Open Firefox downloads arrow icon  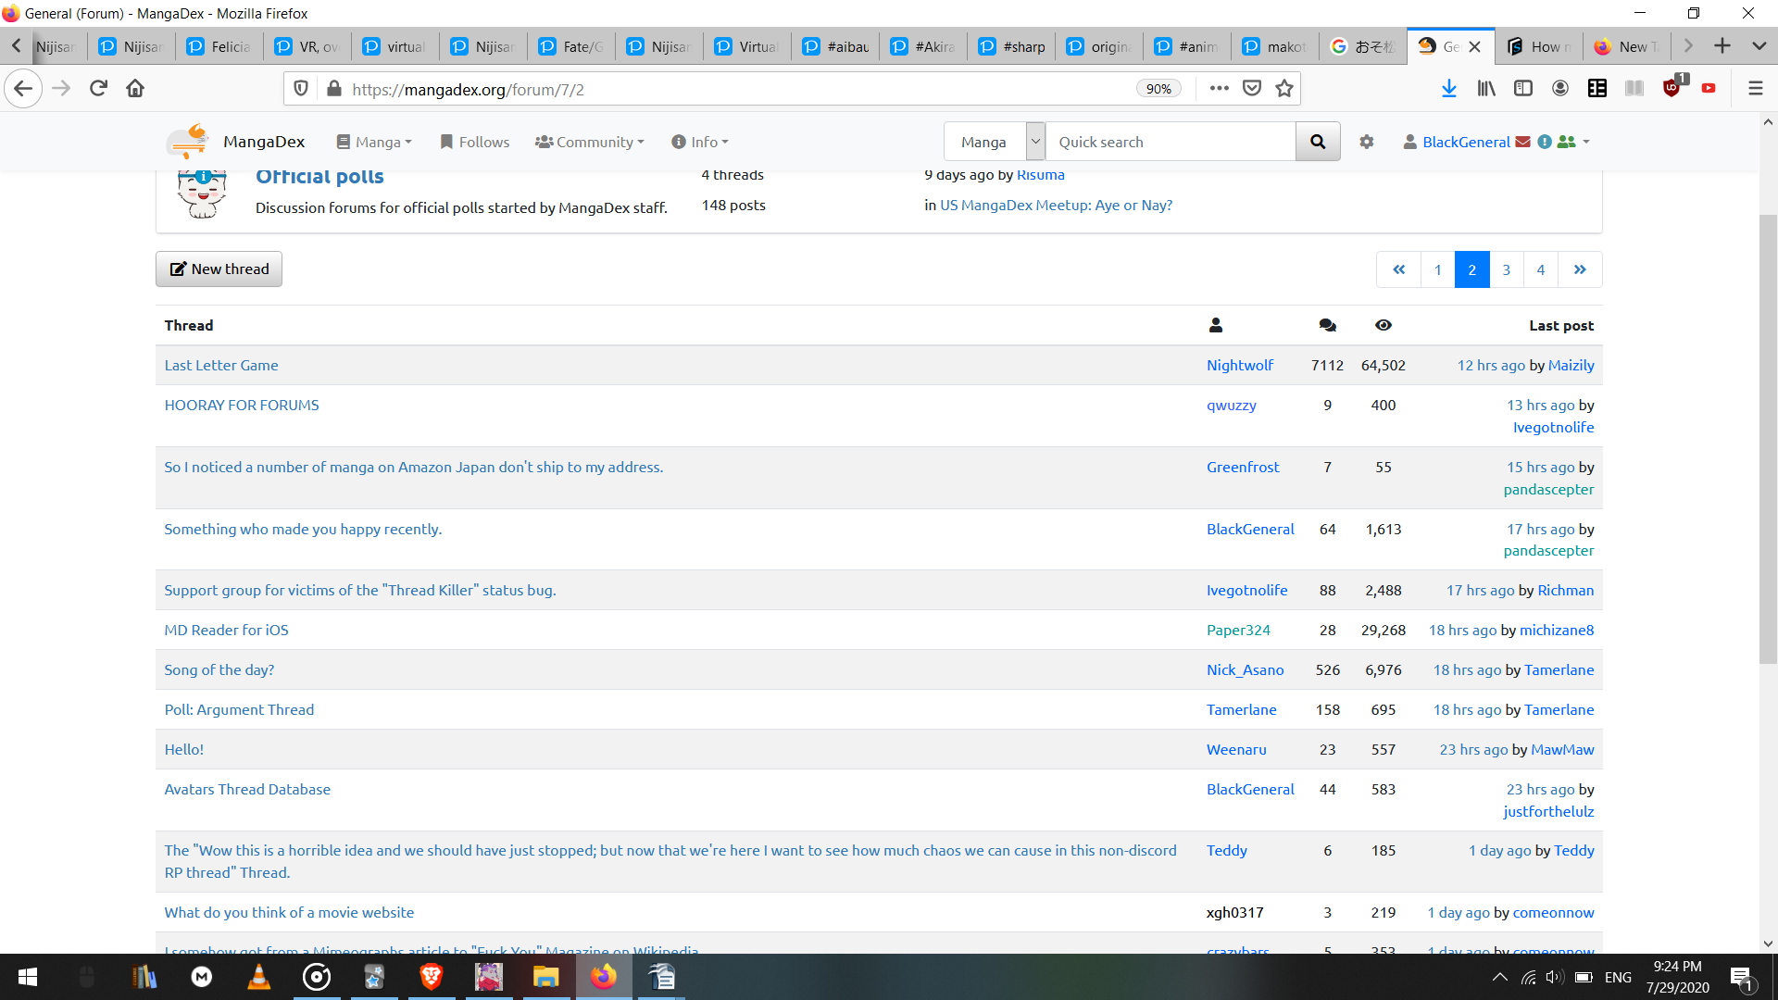pyautogui.click(x=1448, y=89)
